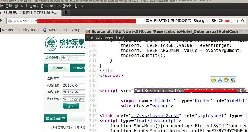
Task: Click the 选择城市 input field
Action: [x=74, y=78]
